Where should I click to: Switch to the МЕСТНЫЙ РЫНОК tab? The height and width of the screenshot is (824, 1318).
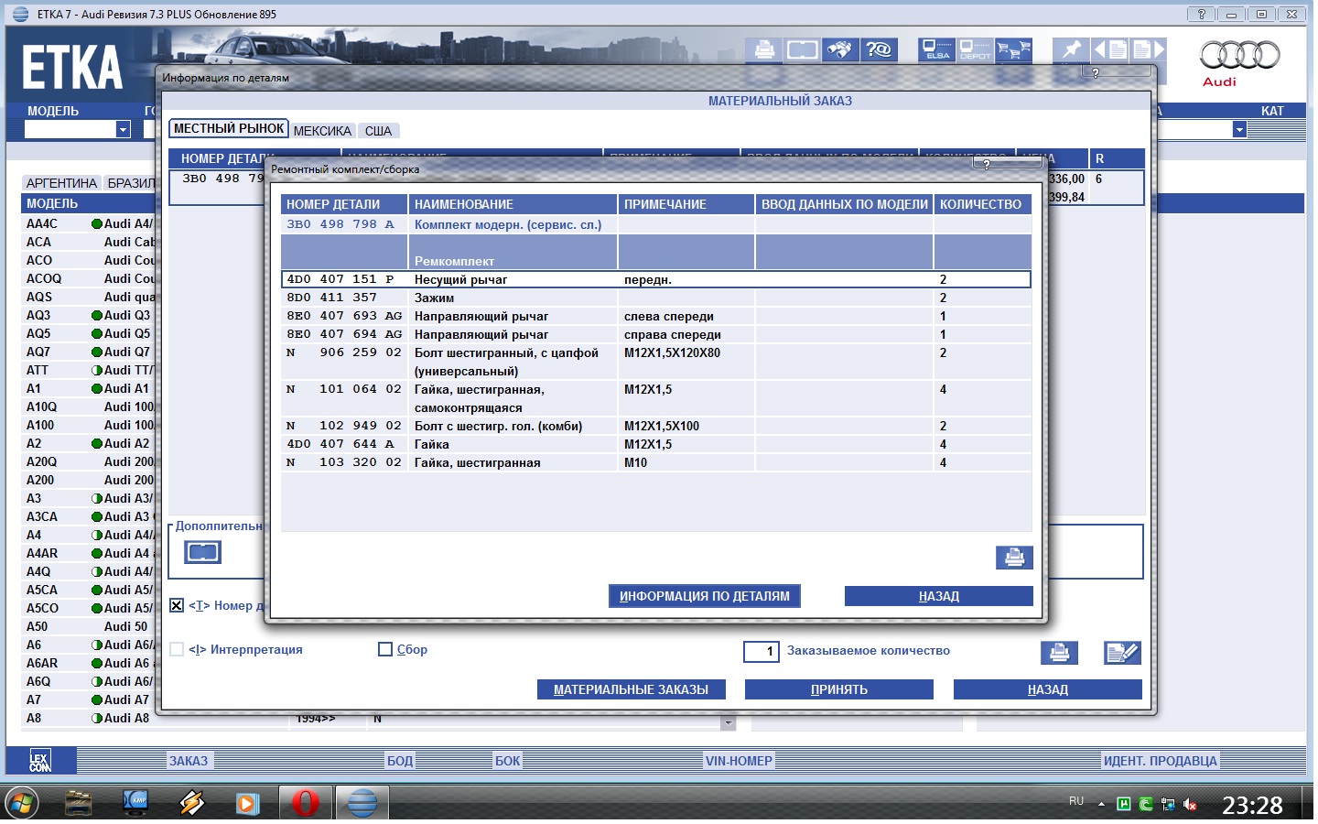229,129
